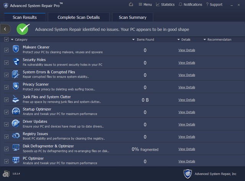This screenshot has height=181, width=245.
Task: Click the Junk Files broom icon
Action: 16,99
